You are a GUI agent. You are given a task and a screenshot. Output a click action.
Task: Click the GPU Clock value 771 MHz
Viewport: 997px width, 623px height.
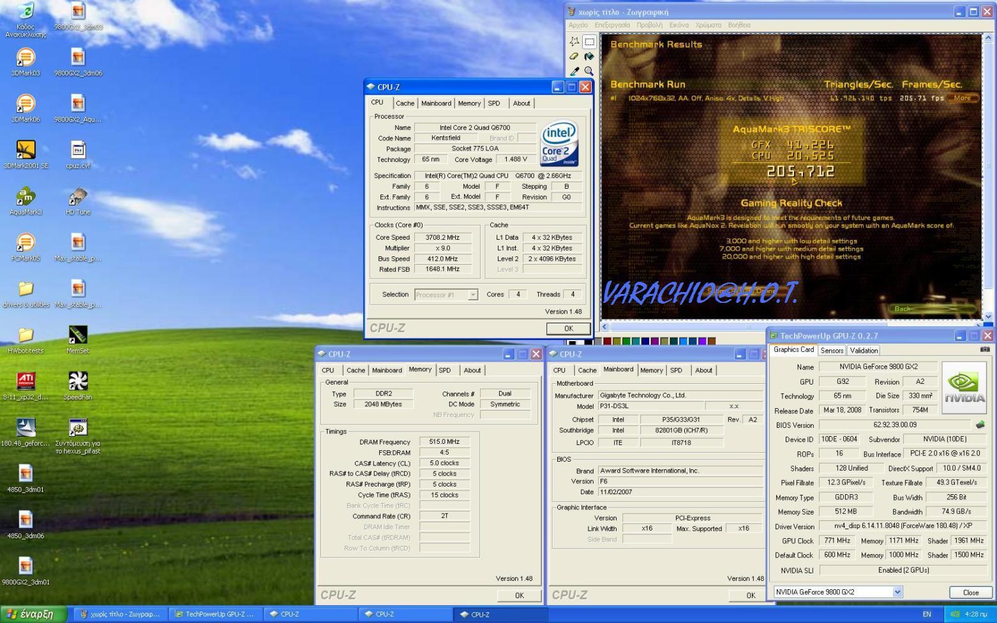point(837,541)
